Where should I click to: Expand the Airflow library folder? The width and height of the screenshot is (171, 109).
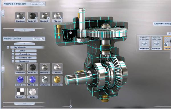click(x=13, y=51)
